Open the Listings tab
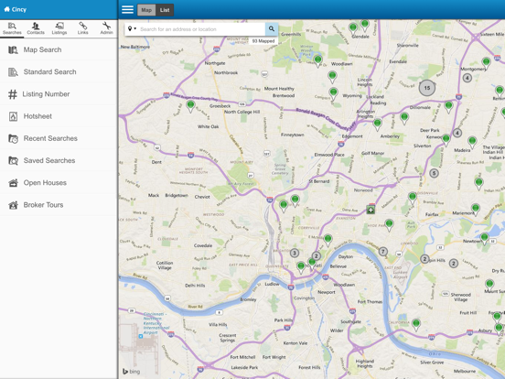 click(x=59, y=28)
